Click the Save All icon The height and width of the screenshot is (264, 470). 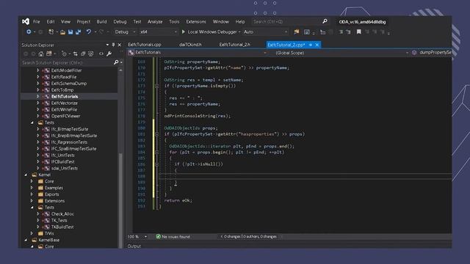(x=79, y=32)
